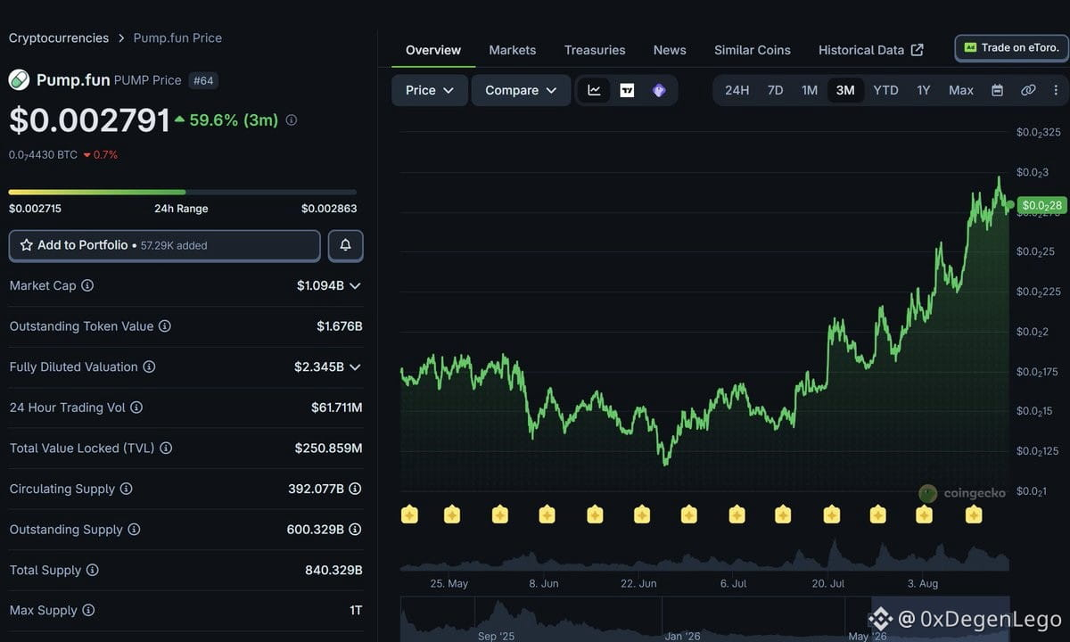Click the Total Value Locked info icon
Image resolution: width=1070 pixels, height=642 pixels.
[166, 448]
